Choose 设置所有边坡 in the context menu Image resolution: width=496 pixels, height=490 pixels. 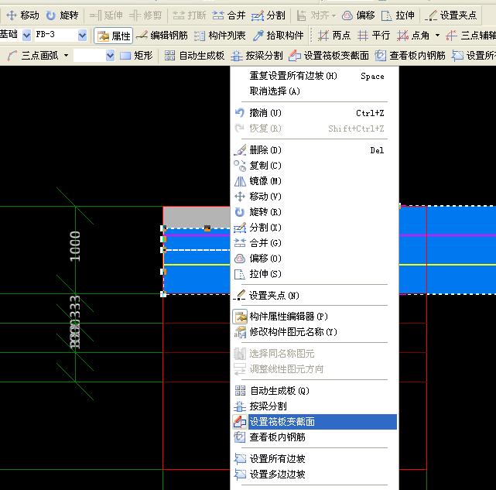pyautogui.click(x=315, y=459)
